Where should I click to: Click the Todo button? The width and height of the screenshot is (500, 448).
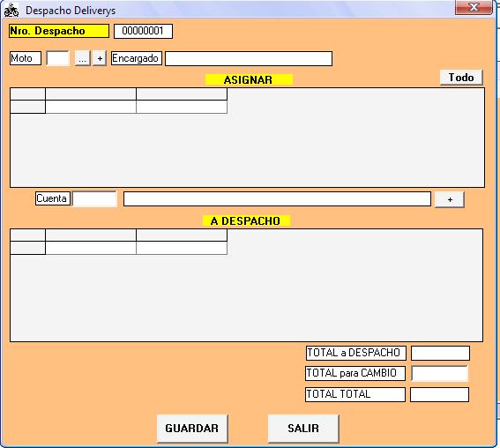[x=461, y=78]
